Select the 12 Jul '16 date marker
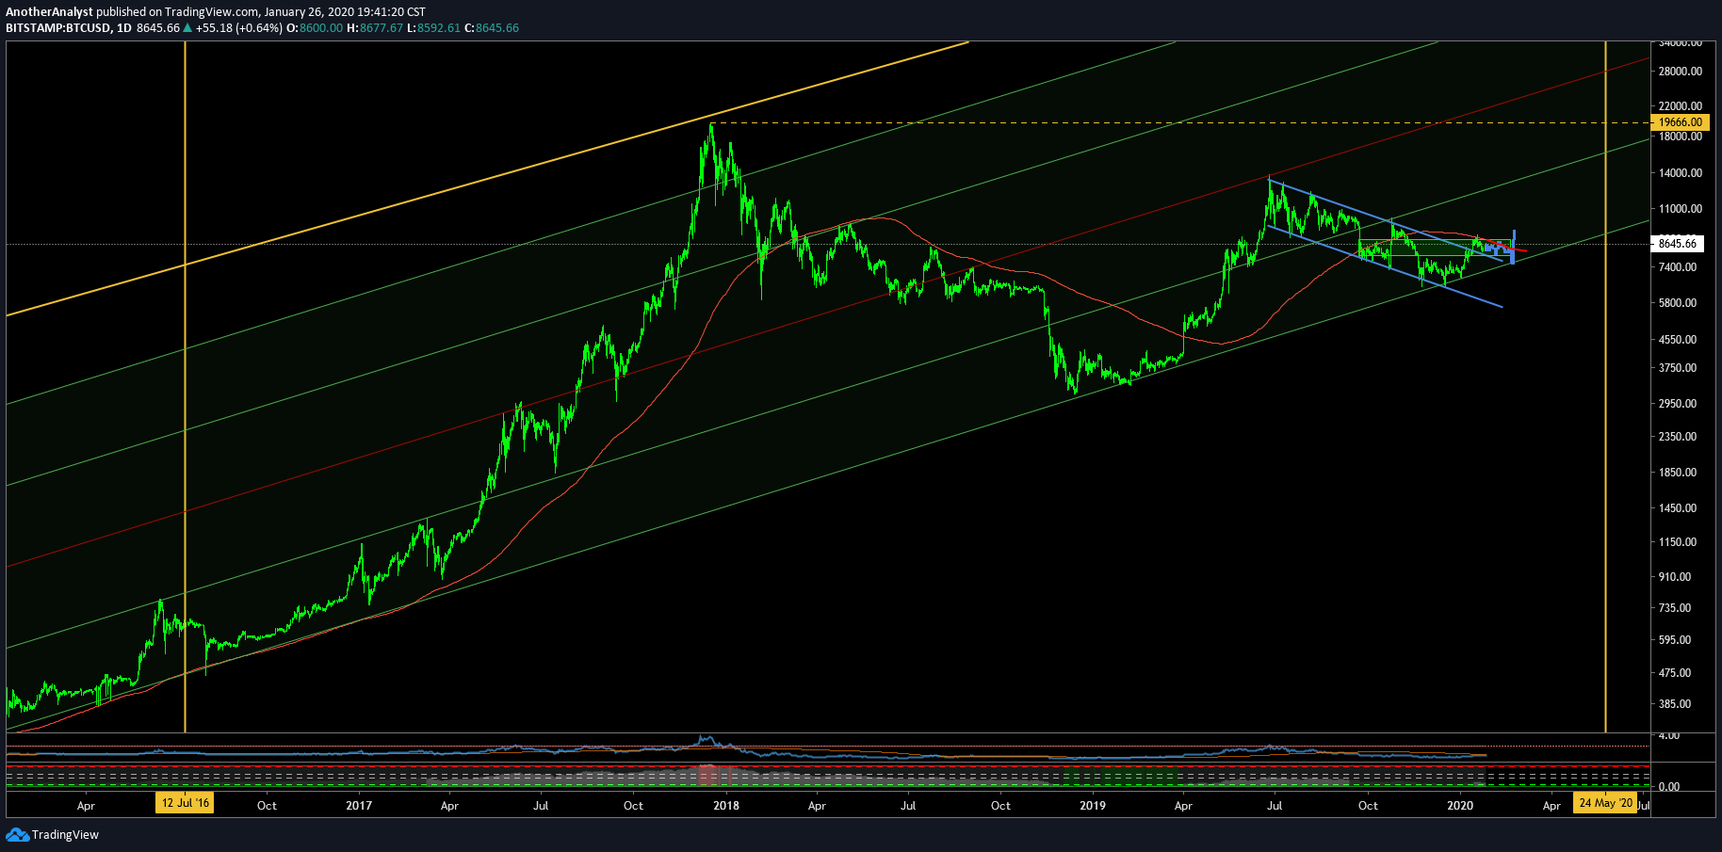 [185, 803]
